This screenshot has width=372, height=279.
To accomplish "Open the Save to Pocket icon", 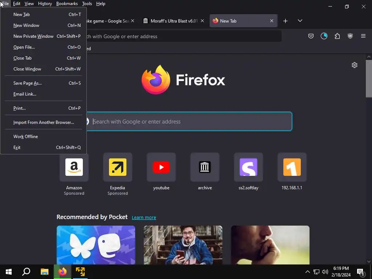I will coord(311,36).
